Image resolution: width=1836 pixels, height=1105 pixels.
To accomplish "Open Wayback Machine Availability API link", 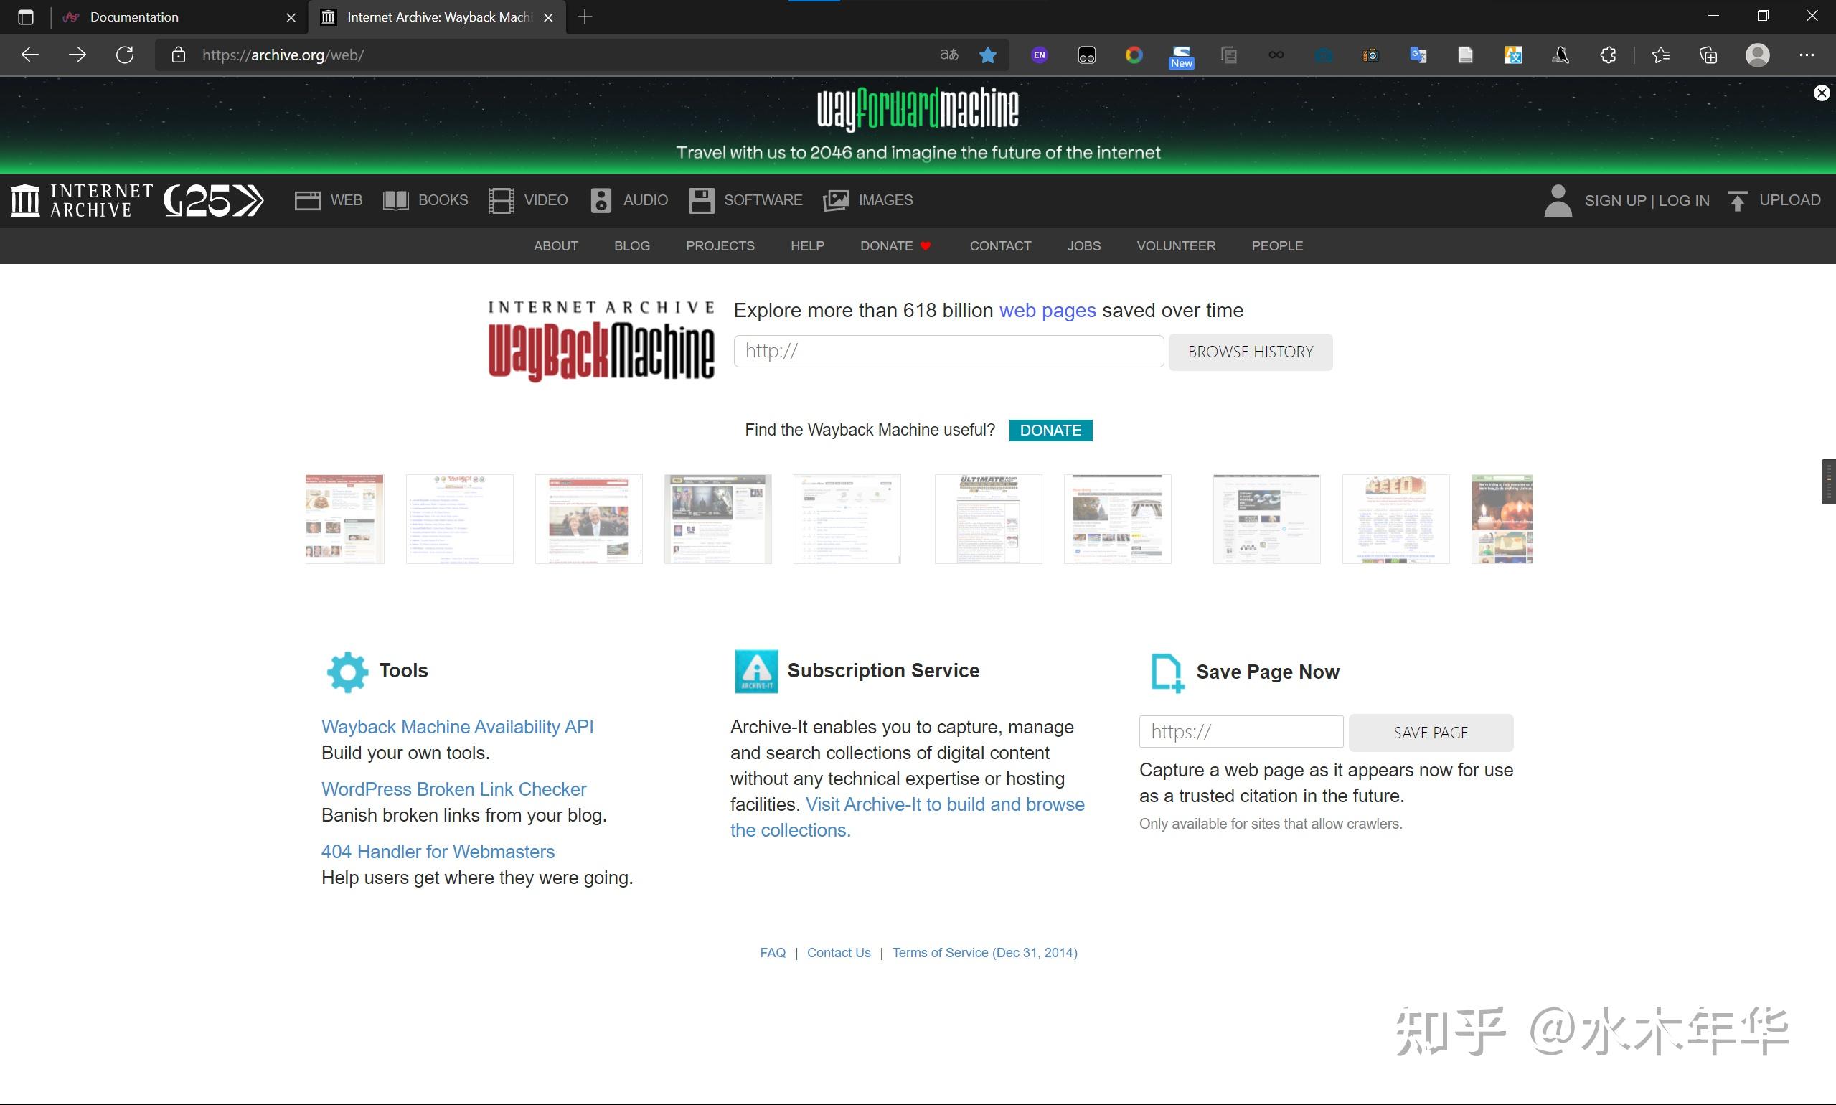I will pyautogui.click(x=457, y=727).
